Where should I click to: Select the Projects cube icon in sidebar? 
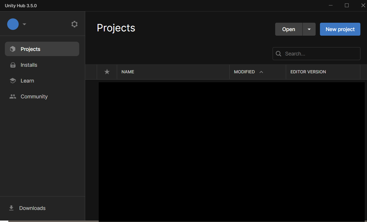tap(13, 49)
